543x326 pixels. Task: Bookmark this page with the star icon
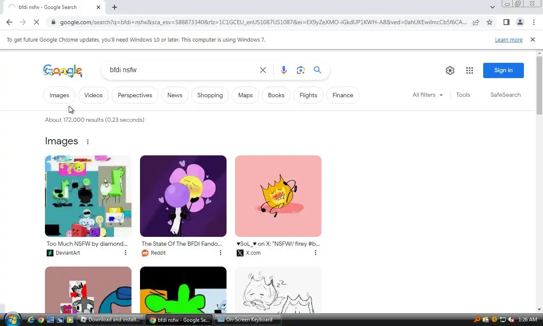(x=490, y=22)
